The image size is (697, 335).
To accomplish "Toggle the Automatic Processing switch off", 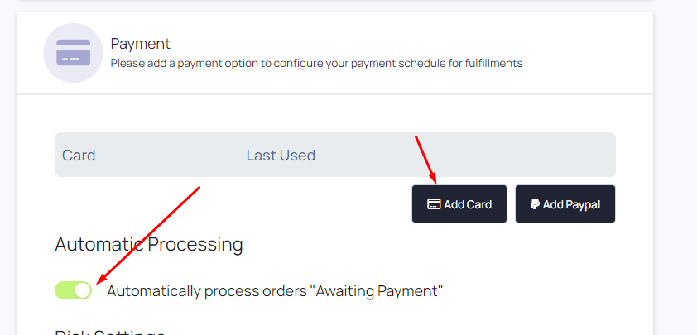I will pyautogui.click(x=74, y=290).
